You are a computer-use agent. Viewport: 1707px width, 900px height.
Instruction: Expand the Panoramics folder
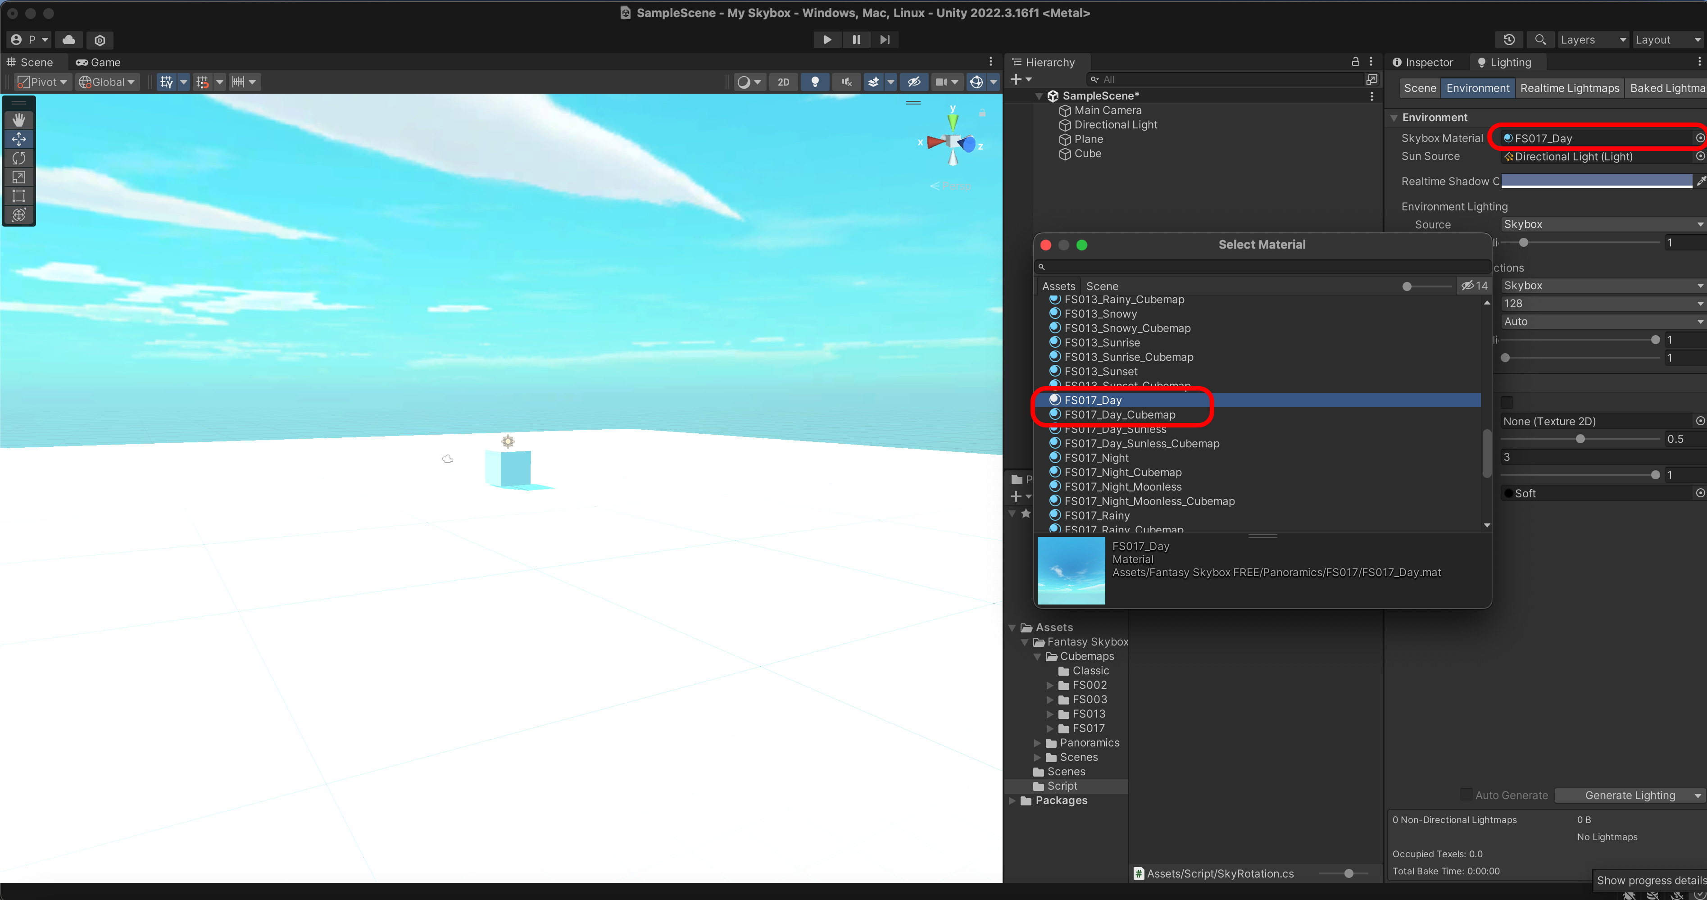[x=1038, y=743]
